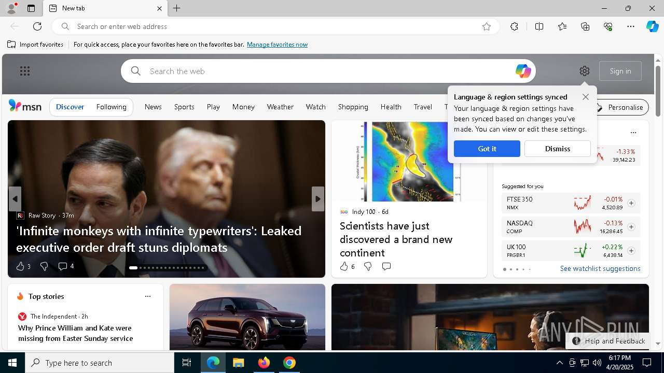Select first watchlist pagination dot
This screenshot has width=664, height=373.
(505, 269)
